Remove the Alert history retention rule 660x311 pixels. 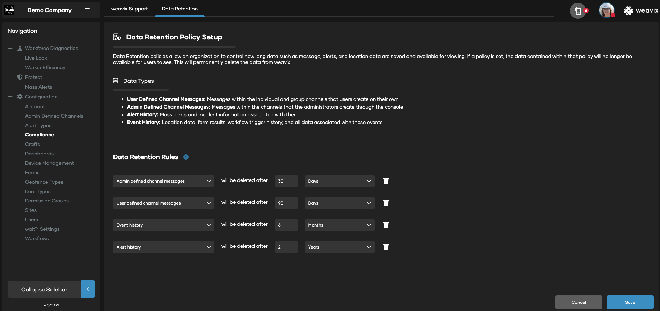pyautogui.click(x=386, y=247)
